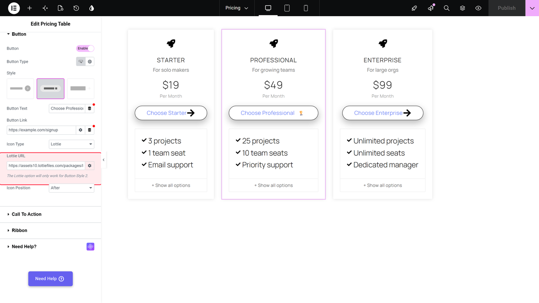Choose the first button style thumbnail
The width and height of the screenshot is (539, 303).
coord(21,88)
